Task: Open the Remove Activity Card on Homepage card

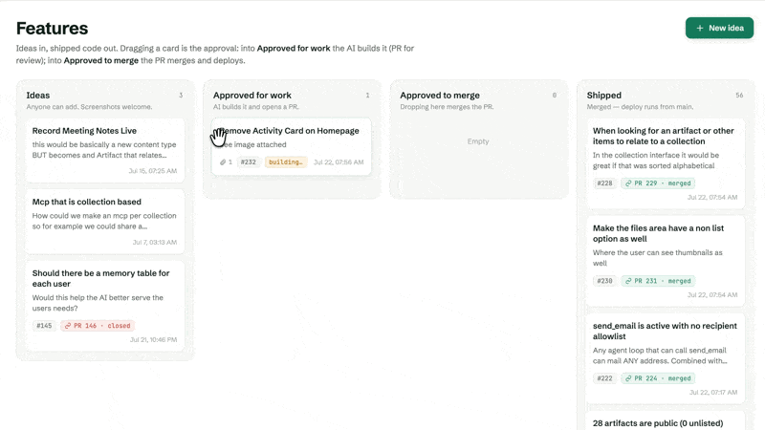Action: click(x=292, y=146)
